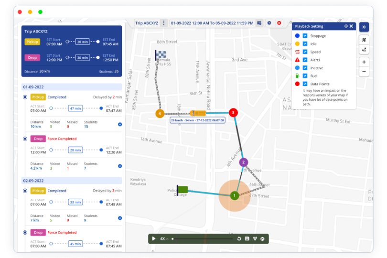Disable the Data Points checkbox

(305, 84)
